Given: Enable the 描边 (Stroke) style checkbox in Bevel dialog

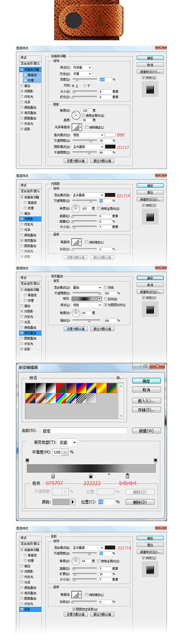Looking at the screenshot, I should (22, 86).
